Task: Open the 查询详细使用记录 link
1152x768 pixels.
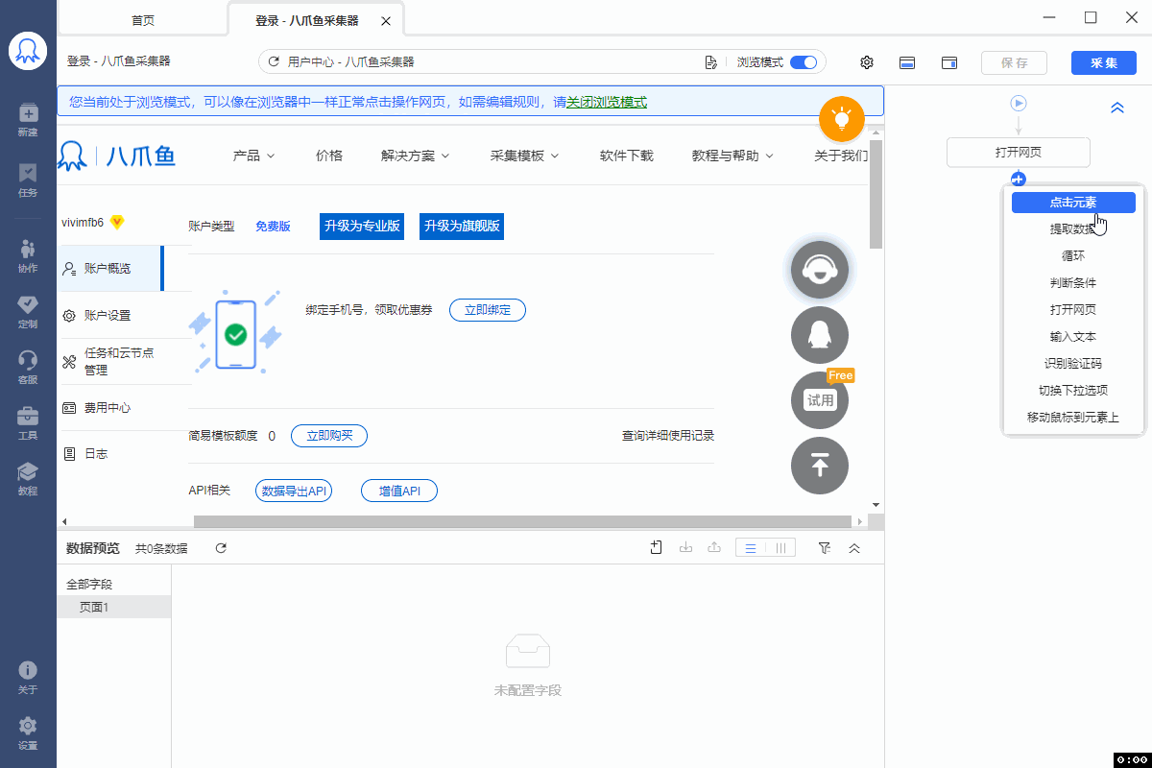Action: coord(668,436)
